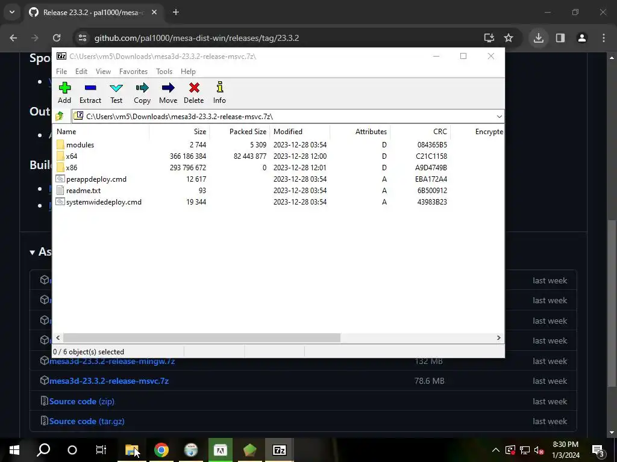Bookmark this page with star icon
The height and width of the screenshot is (462, 617).
click(x=509, y=38)
